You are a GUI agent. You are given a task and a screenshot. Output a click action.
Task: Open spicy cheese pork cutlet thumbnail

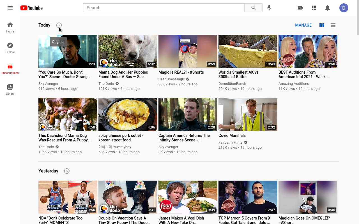[128, 115]
